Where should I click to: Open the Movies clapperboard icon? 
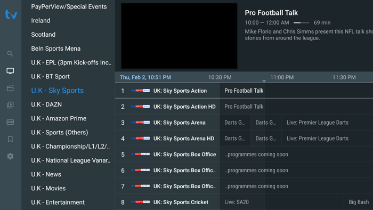[x=10, y=88]
